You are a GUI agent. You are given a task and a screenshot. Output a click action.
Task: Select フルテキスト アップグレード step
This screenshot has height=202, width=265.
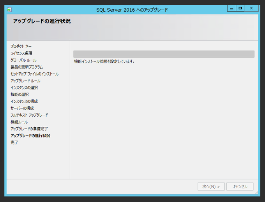pyautogui.click(x=29, y=115)
